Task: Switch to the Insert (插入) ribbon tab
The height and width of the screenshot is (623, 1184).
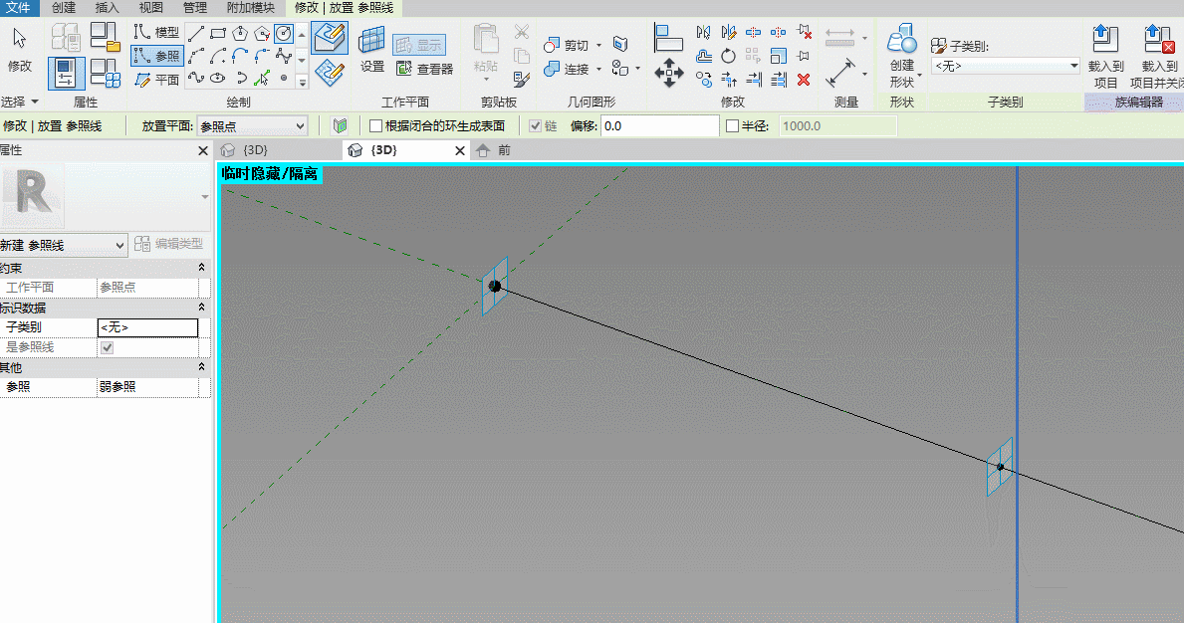Action: click(x=108, y=8)
